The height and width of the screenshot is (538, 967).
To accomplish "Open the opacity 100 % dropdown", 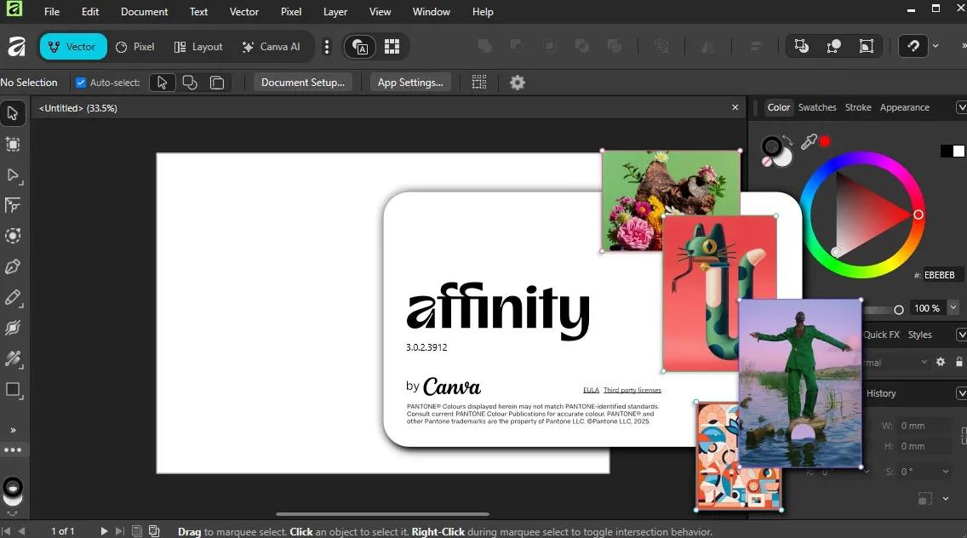I will coord(953,307).
